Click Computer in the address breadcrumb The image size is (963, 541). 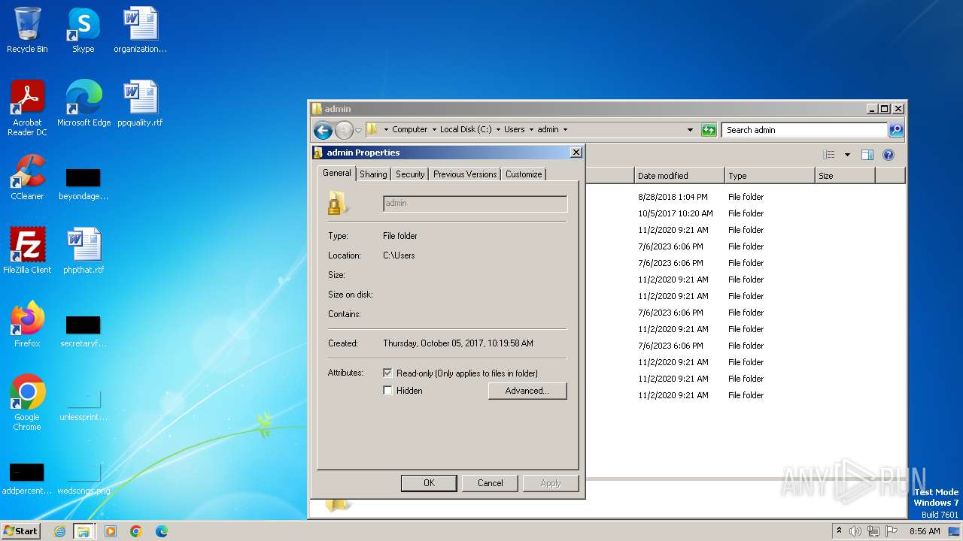click(x=410, y=129)
